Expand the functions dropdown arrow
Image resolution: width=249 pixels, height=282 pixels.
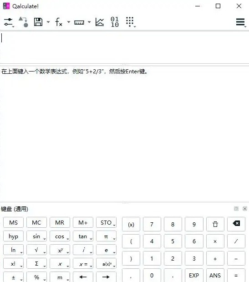tap(69, 22)
